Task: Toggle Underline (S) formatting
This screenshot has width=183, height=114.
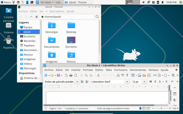Action: [x=160, y=82]
